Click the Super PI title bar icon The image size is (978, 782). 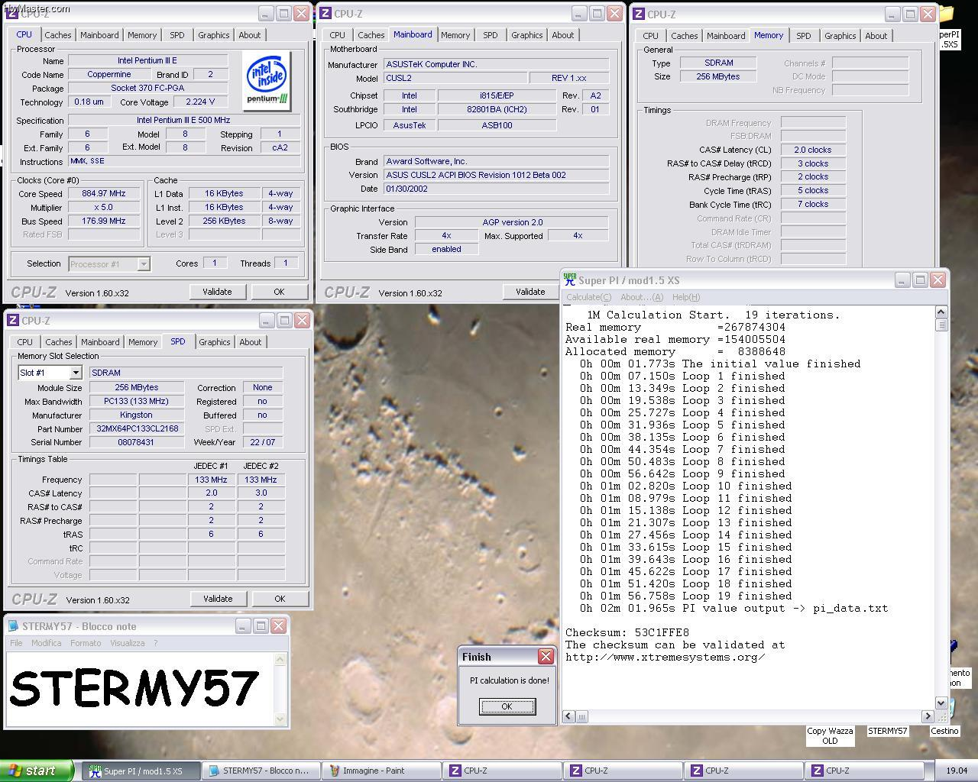pos(569,280)
